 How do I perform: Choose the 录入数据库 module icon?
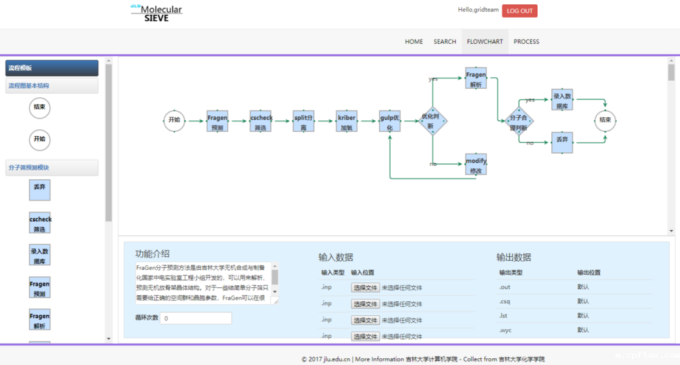(x=39, y=254)
